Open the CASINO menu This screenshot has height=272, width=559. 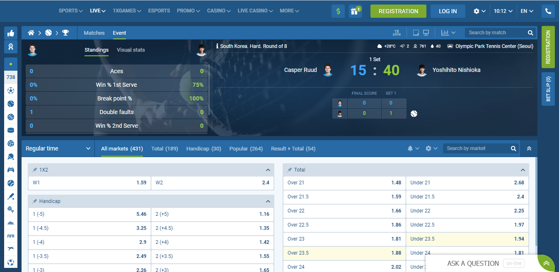[219, 11]
